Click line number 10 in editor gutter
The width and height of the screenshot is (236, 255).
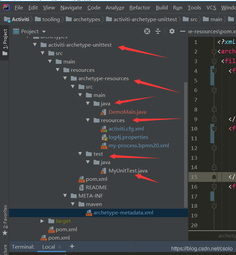coord(194,129)
